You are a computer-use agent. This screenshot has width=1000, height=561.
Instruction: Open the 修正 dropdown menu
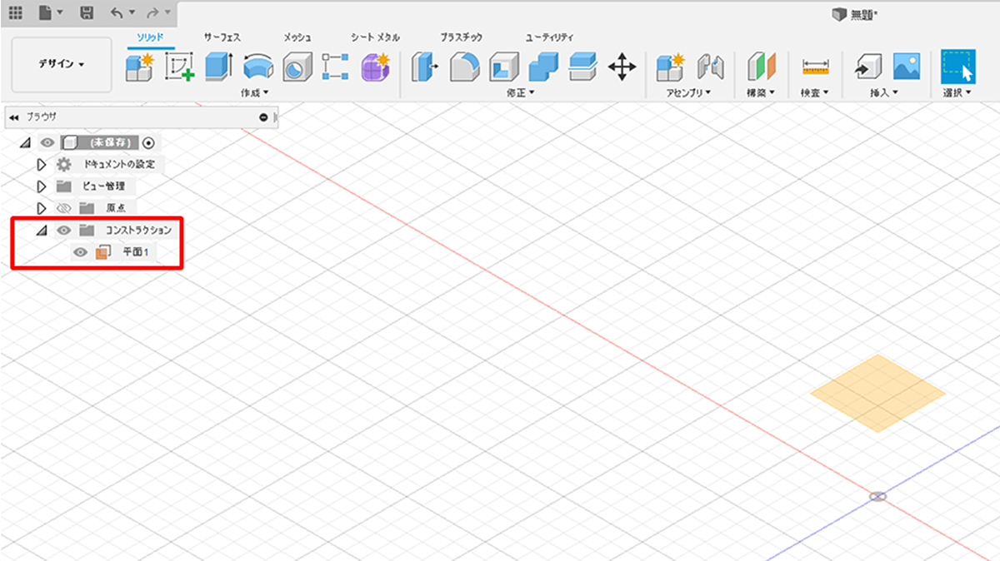point(519,93)
